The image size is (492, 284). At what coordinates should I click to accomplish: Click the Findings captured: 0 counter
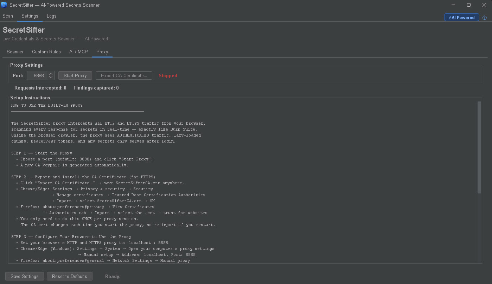96,88
